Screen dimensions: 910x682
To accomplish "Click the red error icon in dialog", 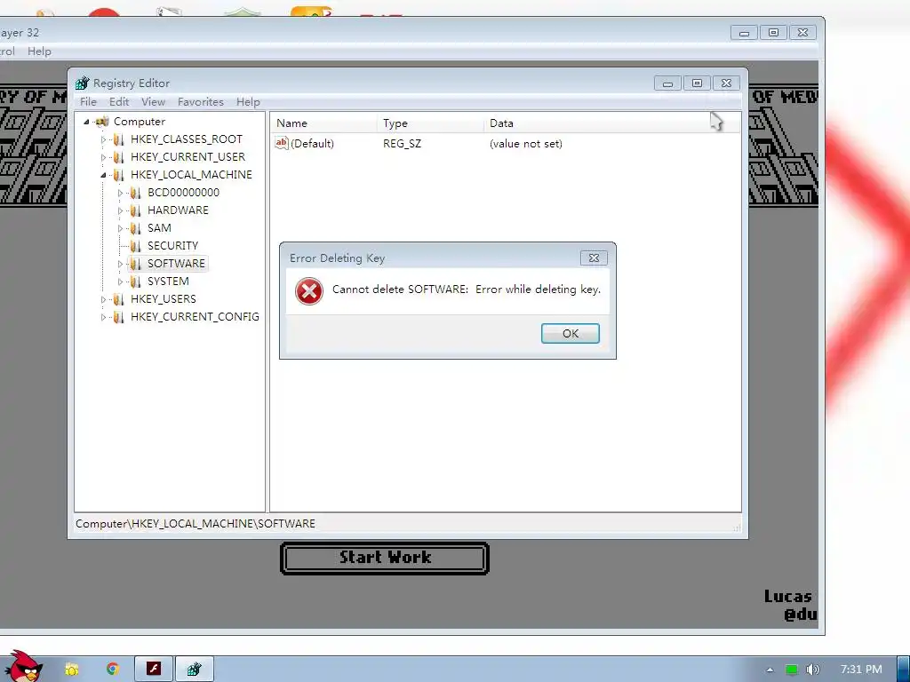I will click(308, 291).
